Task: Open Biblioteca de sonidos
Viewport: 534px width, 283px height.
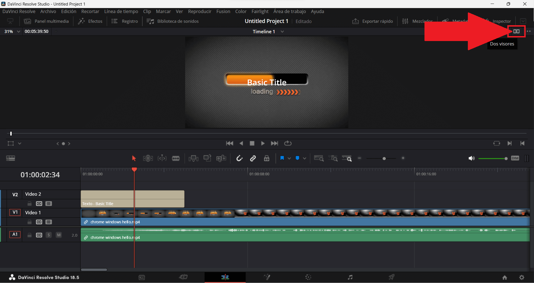Action: click(172, 21)
